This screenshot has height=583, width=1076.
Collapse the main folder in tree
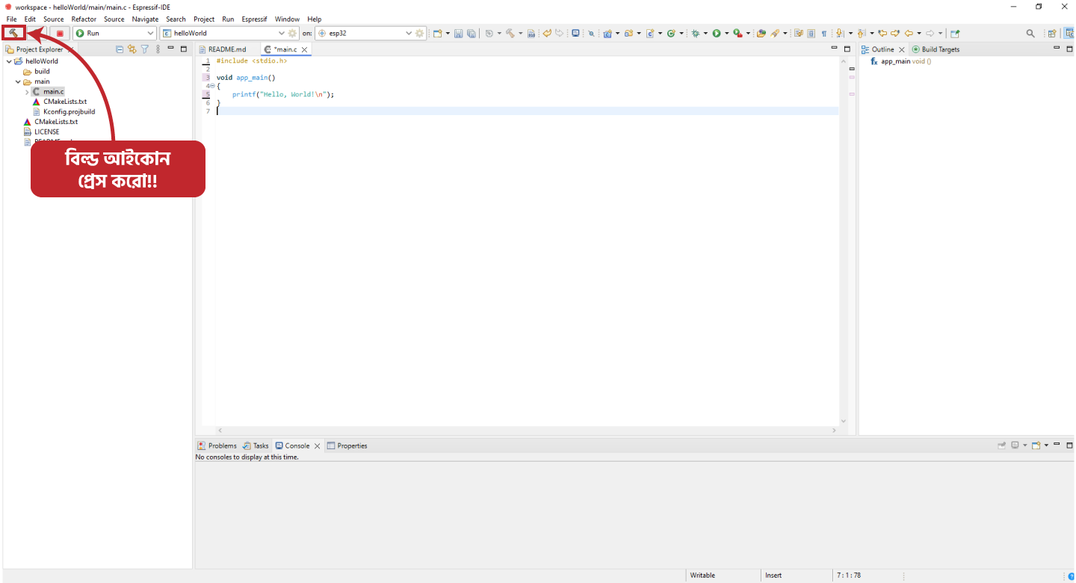pos(18,81)
